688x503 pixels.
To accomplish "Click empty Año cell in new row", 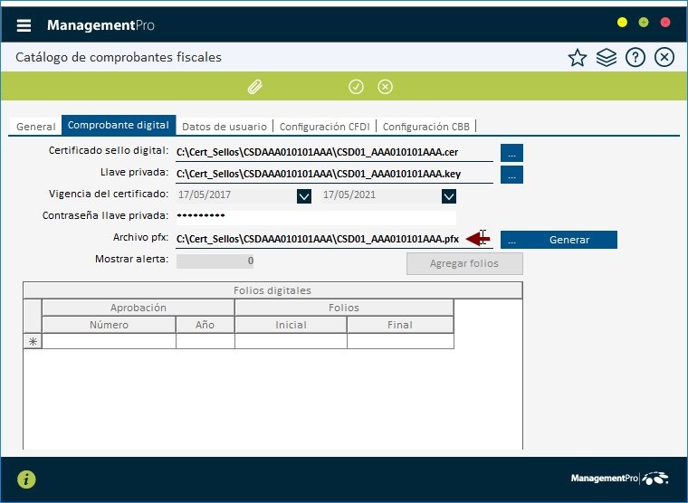I will point(205,341).
